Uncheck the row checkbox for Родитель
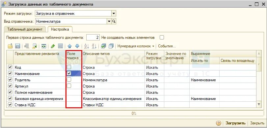 coord(10,80)
